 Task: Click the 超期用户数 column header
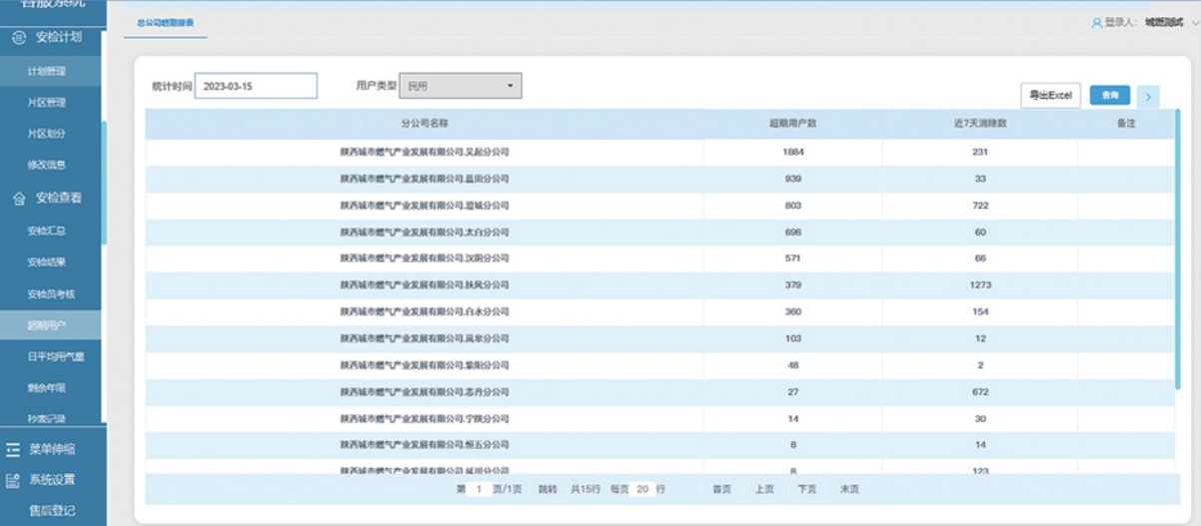(x=793, y=124)
